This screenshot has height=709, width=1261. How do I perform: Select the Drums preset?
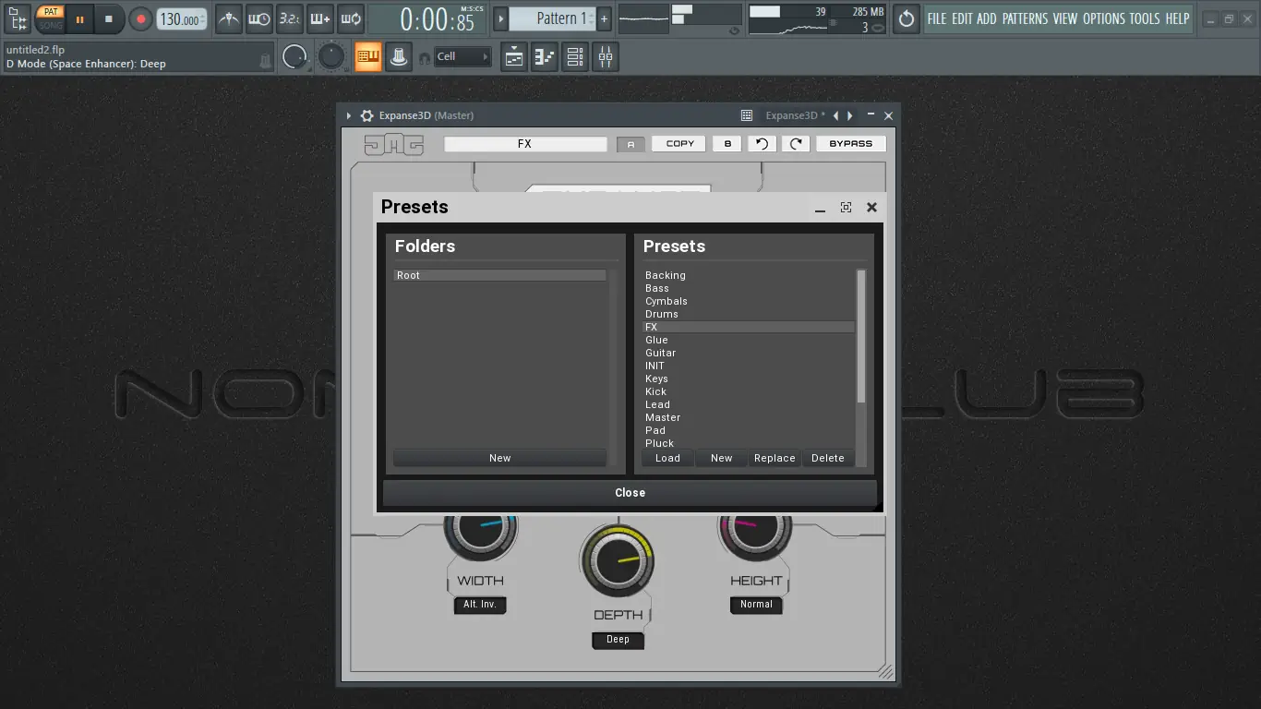click(749, 314)
